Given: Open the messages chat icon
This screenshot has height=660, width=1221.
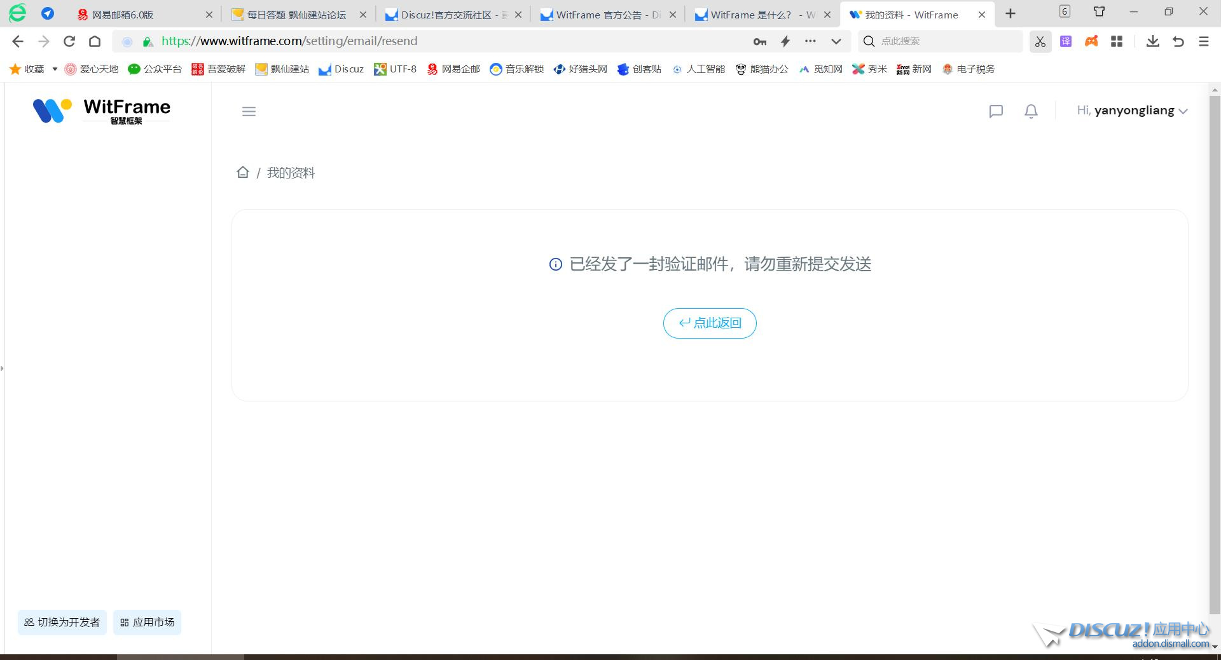Looking at the screenshot, I should click(996, 112).
